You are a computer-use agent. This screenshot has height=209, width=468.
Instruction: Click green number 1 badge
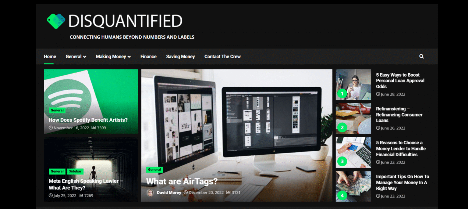tap(342, 94)
